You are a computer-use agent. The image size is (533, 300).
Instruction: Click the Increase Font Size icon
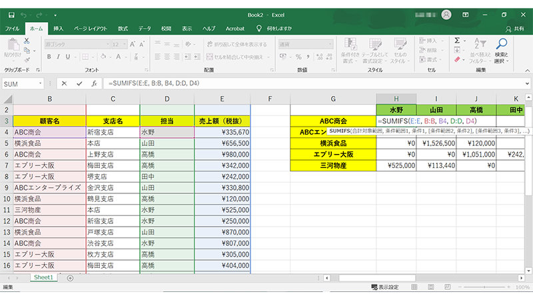coord(133,44)
